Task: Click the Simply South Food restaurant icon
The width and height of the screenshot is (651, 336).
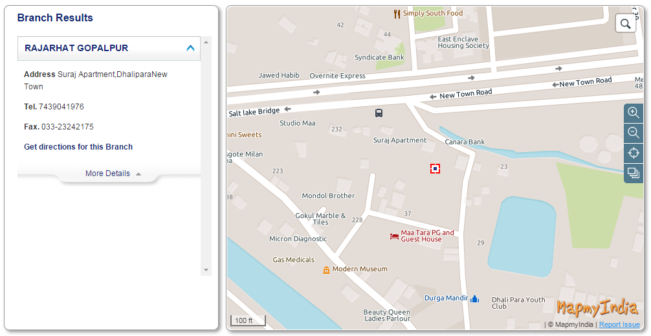Action: [x=397, y=14]
